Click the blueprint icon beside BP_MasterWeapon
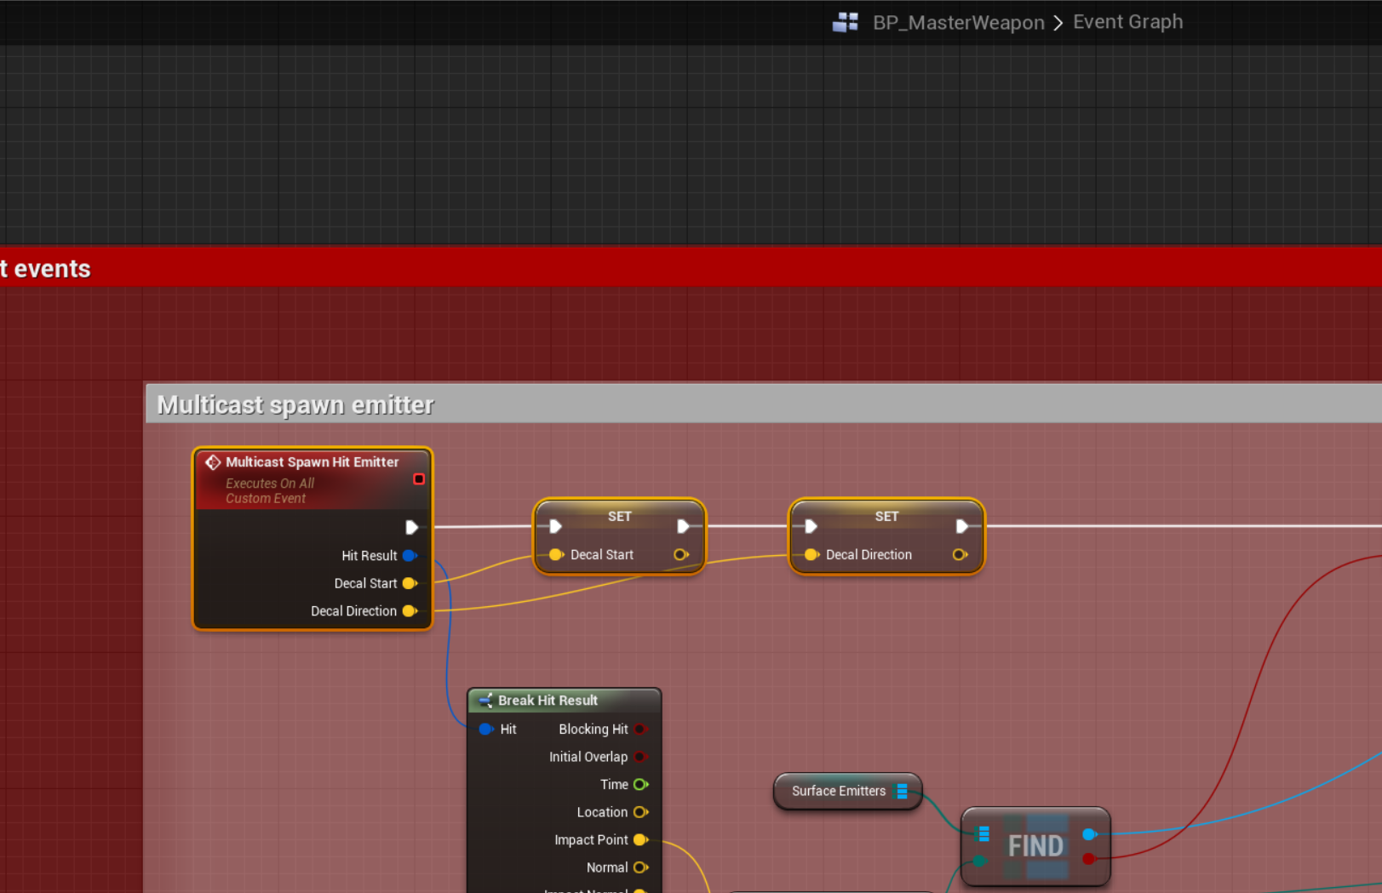Viewport: 1382px width, 893px height. [x=845, y=22]
